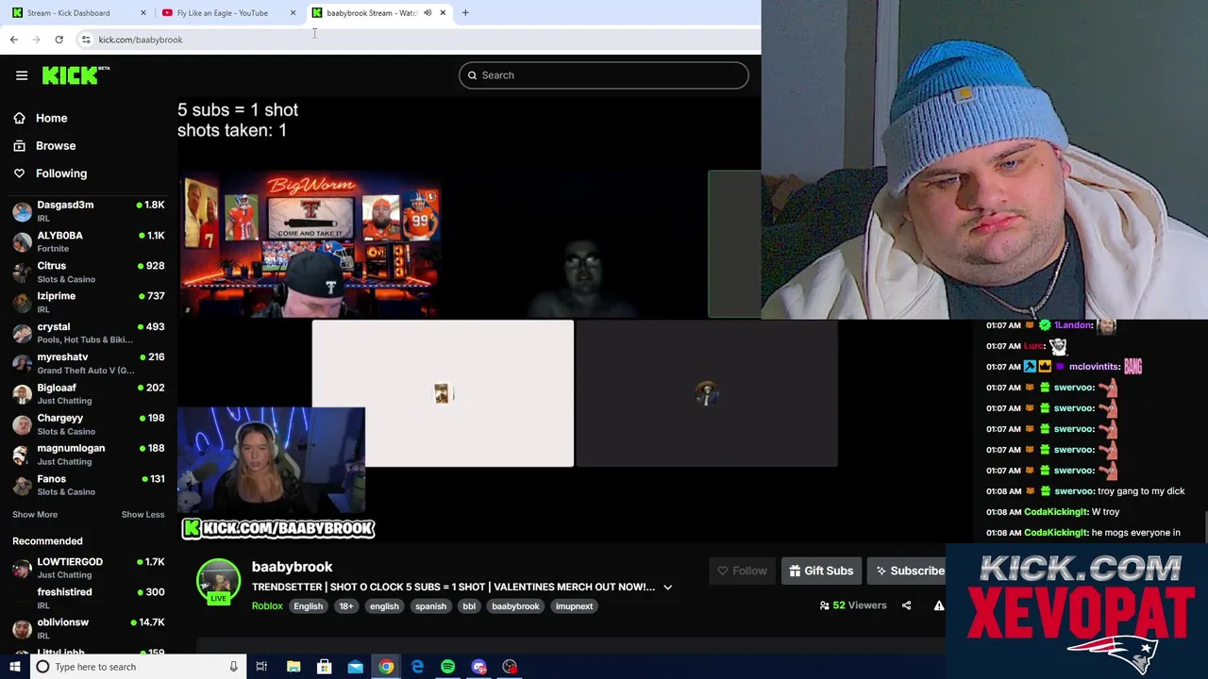
Task: Collapse following list with Show Less
Action: point(143,515)
